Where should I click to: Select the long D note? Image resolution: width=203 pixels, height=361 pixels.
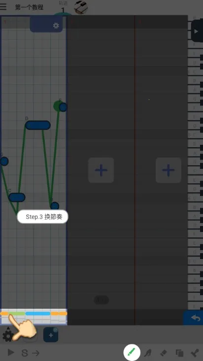pos(38,125)
